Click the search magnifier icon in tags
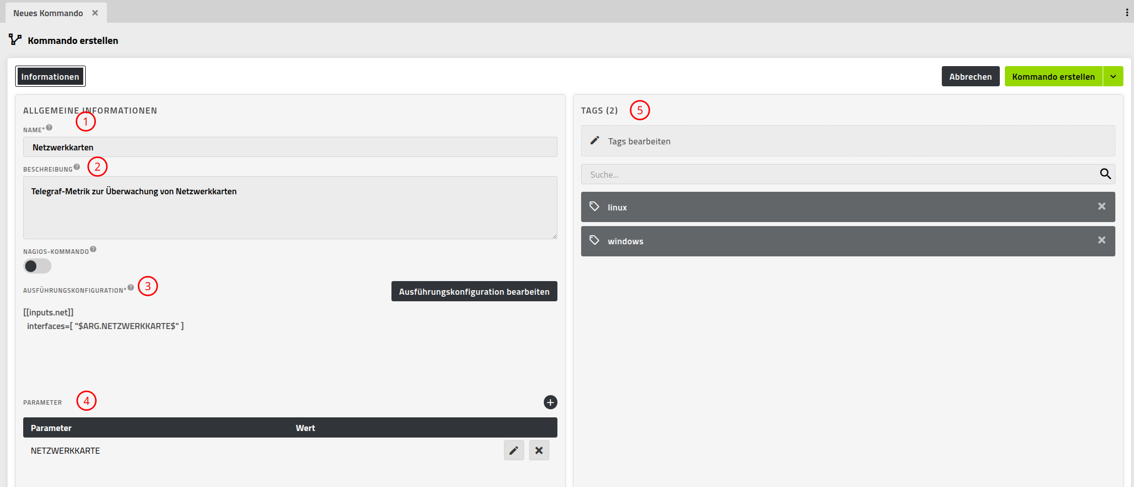The width and height of the screenshot is (1134, 487). [x=1105, y=174]
